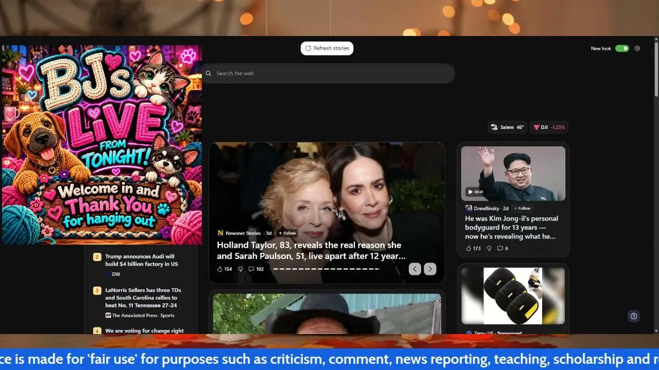The image size is (659, 370).
Task: Open the page settings gear icon
Action: [637, 48]
